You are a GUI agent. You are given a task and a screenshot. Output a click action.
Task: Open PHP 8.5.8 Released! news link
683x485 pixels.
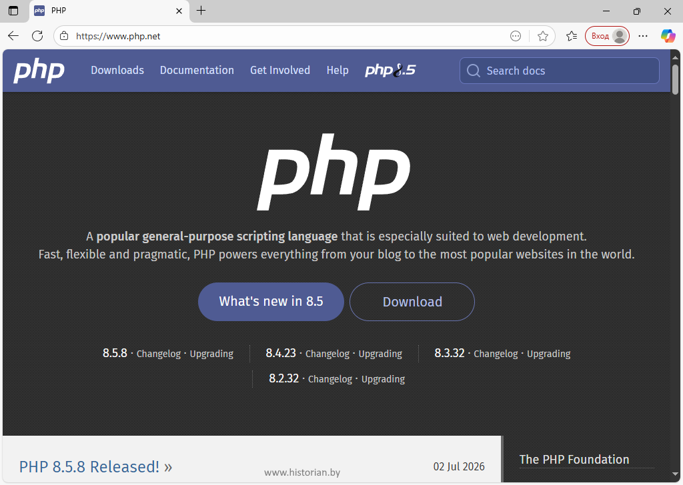tap(96, 467)
